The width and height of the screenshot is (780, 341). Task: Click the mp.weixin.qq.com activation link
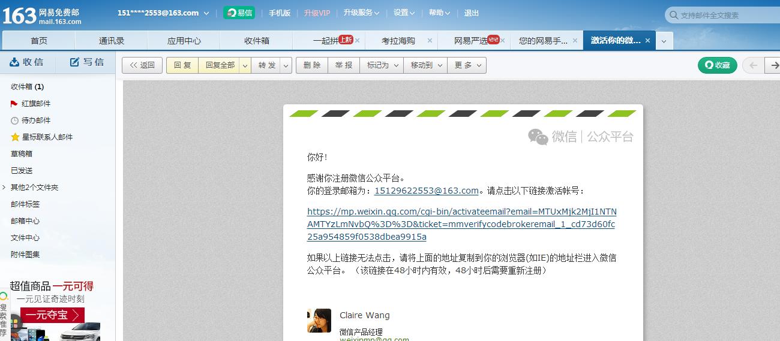(x=461, y=224)
